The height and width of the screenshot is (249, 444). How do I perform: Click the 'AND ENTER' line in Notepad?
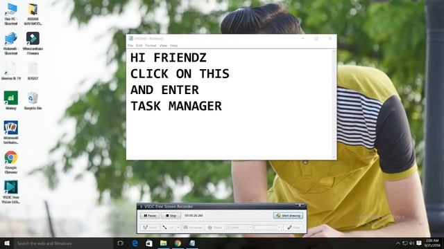click(164, 90)
